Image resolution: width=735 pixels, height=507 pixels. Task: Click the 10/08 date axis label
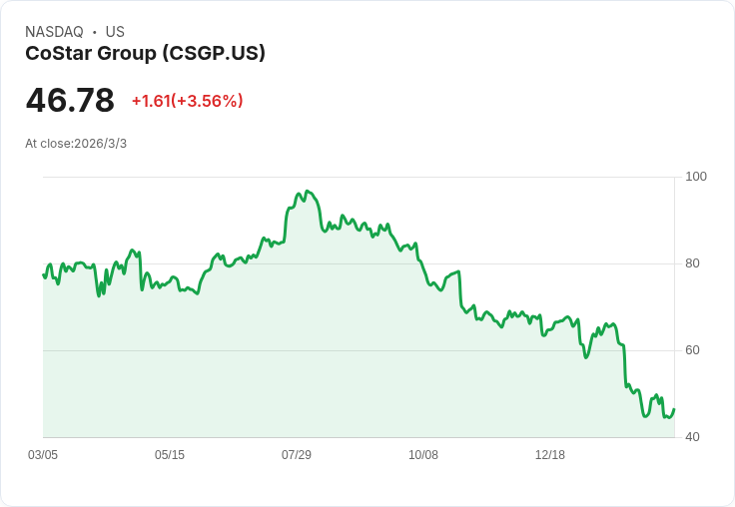[x=423, y=455]
